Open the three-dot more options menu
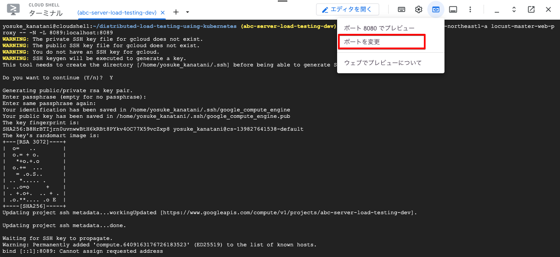560x257 pixels. click(x=470, y=9)
